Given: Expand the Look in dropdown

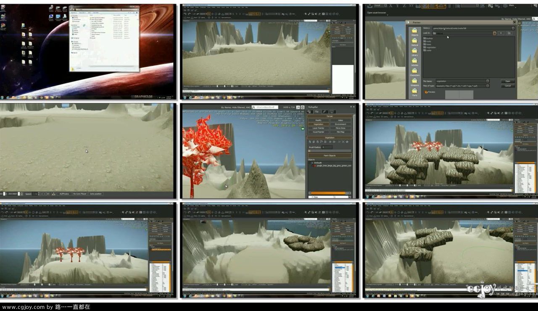Looking at the screenshot, I should pyautogui.click(x=494, y=33).
